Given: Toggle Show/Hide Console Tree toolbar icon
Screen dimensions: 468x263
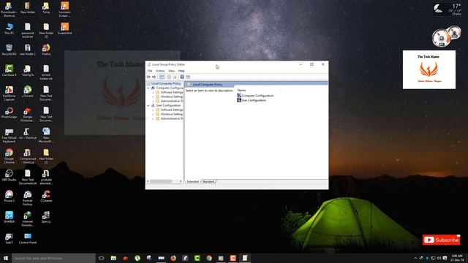Looking at the screenshot, I should pos(162,77).
